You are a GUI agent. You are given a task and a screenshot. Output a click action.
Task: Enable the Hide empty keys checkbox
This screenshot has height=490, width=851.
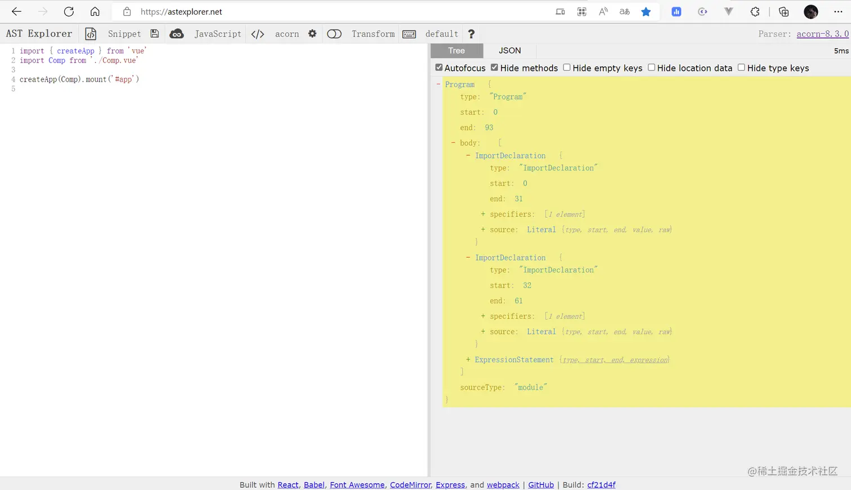point(567,68)
